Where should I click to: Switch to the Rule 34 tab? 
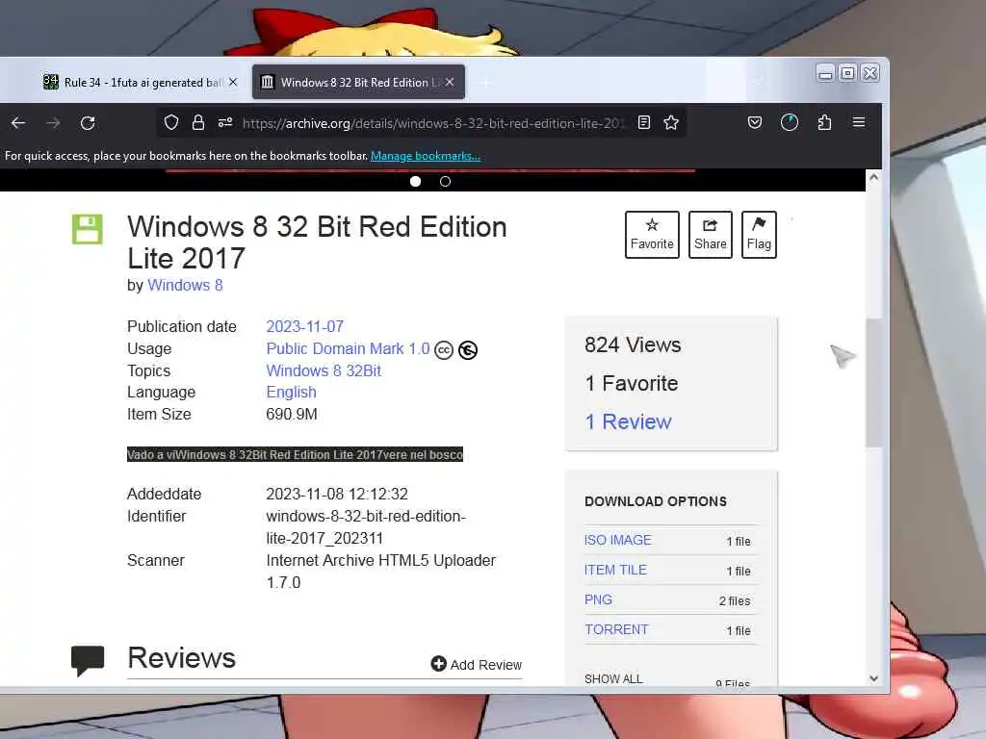coord(140,82)
